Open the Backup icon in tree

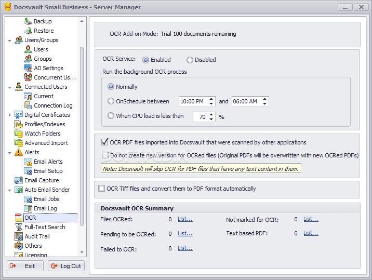pos(28,21)
